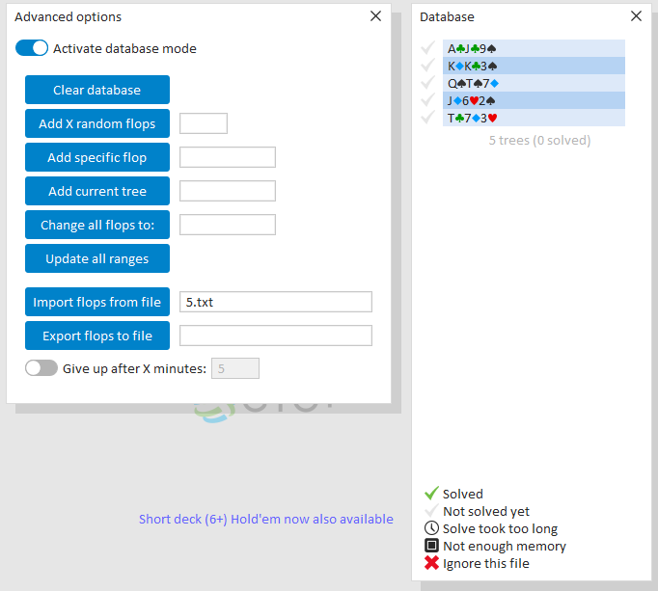Click the Solve took too long label

pyautogui.click(x=500, y=529)
